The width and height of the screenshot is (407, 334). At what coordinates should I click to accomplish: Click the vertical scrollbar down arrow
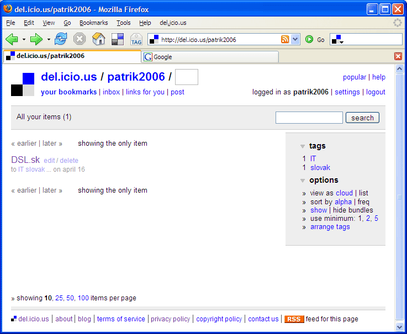coord(399,327)
